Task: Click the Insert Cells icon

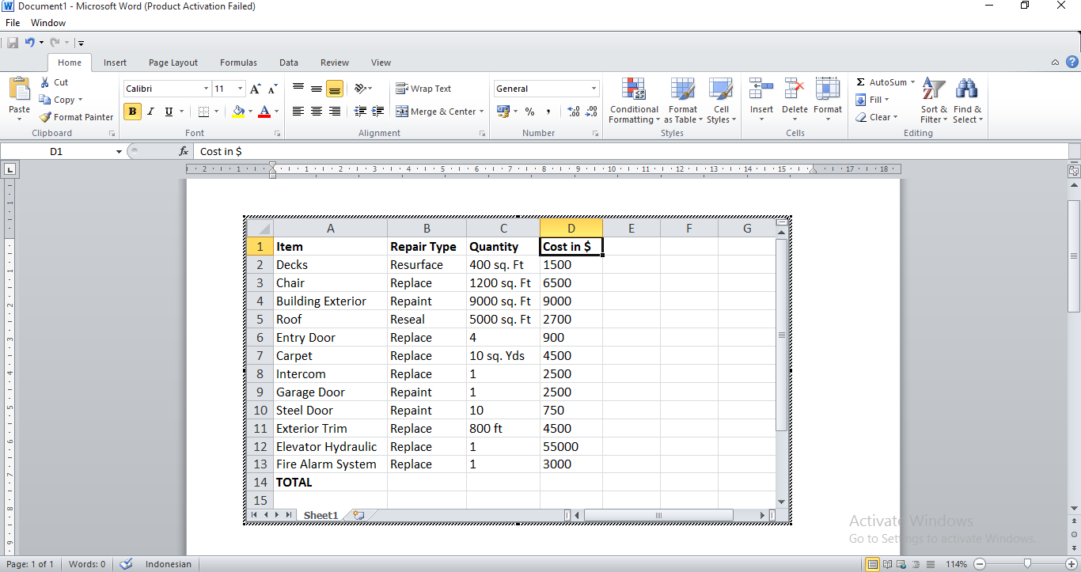Action: coord(760,100)
